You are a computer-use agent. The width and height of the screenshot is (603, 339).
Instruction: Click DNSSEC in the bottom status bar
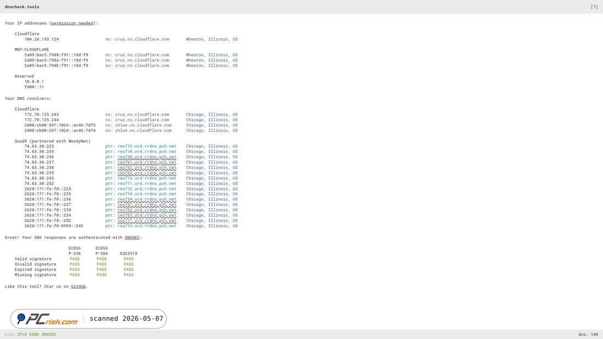click(49, 335)
